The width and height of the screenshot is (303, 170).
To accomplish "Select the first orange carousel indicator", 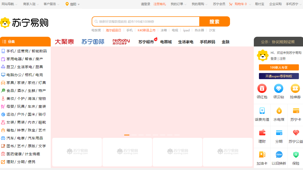I will click(x=127, y=135).
